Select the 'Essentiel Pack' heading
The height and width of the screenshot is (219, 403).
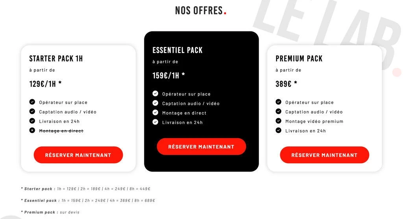[177, 50]
